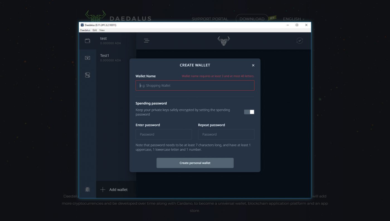Open the Daedalus menu
Screen dimensions: 390x221
pyautogui.click(x=85, y=30)
